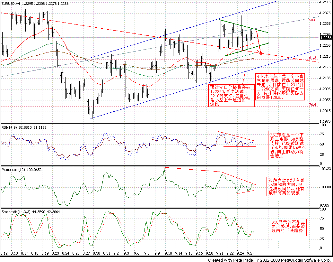
Task: Click the 9.21 date label
Action: tap(220, 253)
